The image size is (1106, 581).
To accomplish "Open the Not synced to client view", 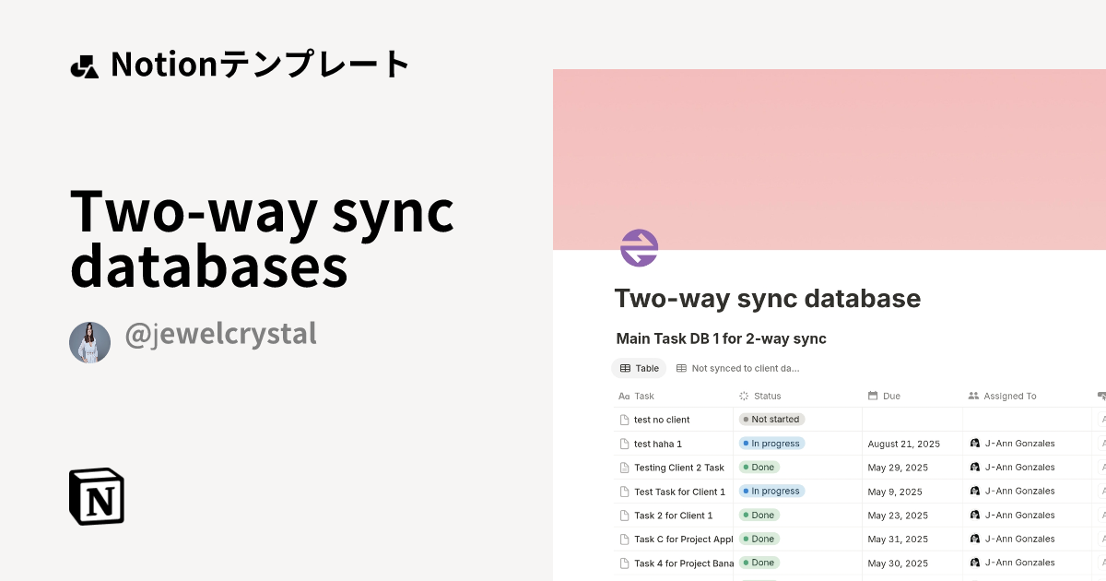I will pyautogui.click(x=742, y=368).
